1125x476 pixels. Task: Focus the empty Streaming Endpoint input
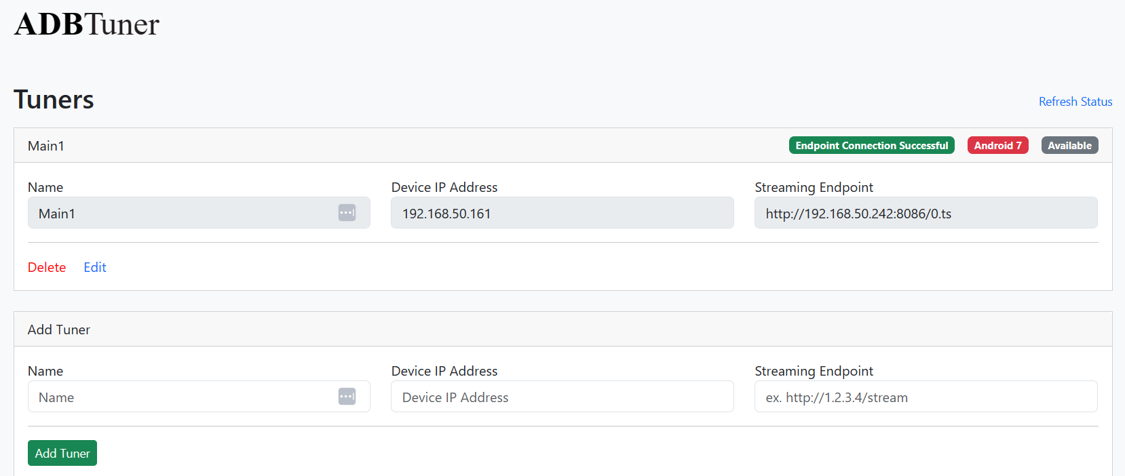[x=926, y=397]
